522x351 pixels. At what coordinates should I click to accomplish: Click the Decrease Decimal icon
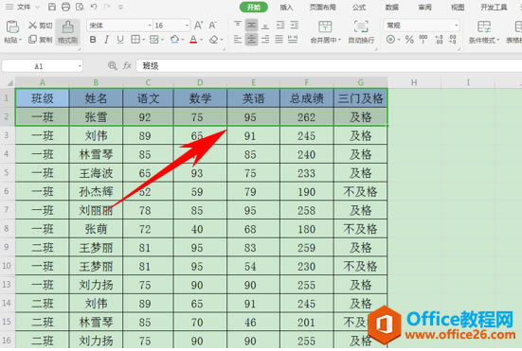[x=453, y=40]
